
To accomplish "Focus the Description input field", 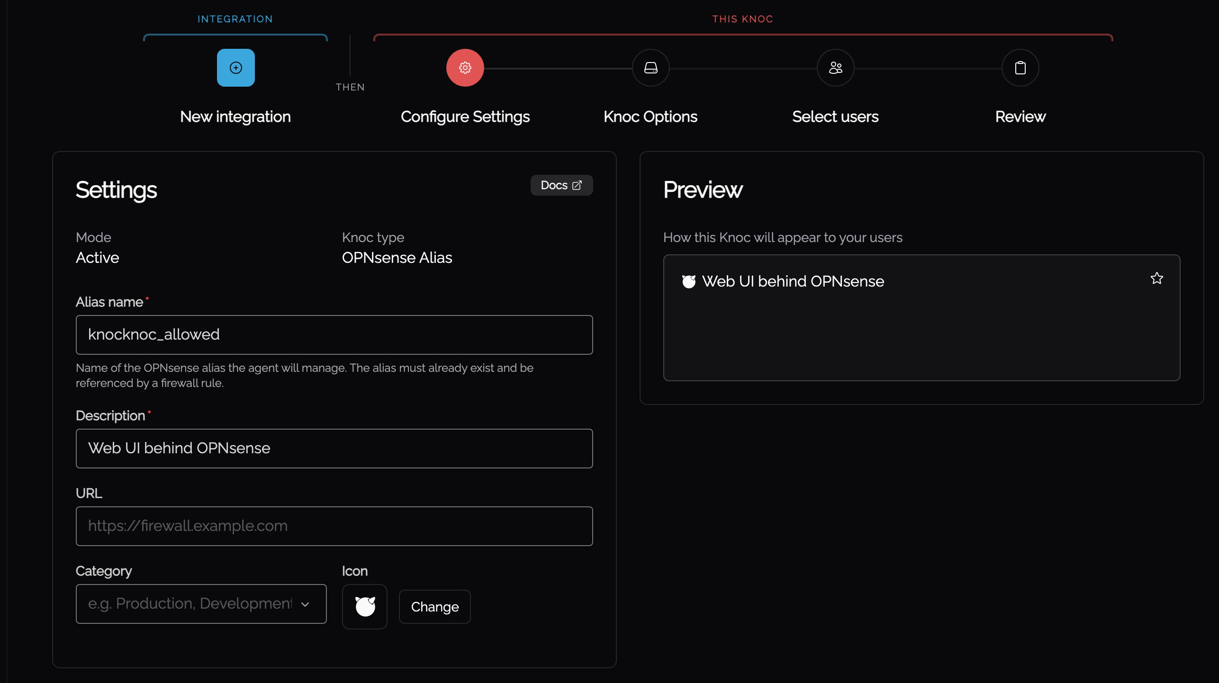I will (334, 449).
